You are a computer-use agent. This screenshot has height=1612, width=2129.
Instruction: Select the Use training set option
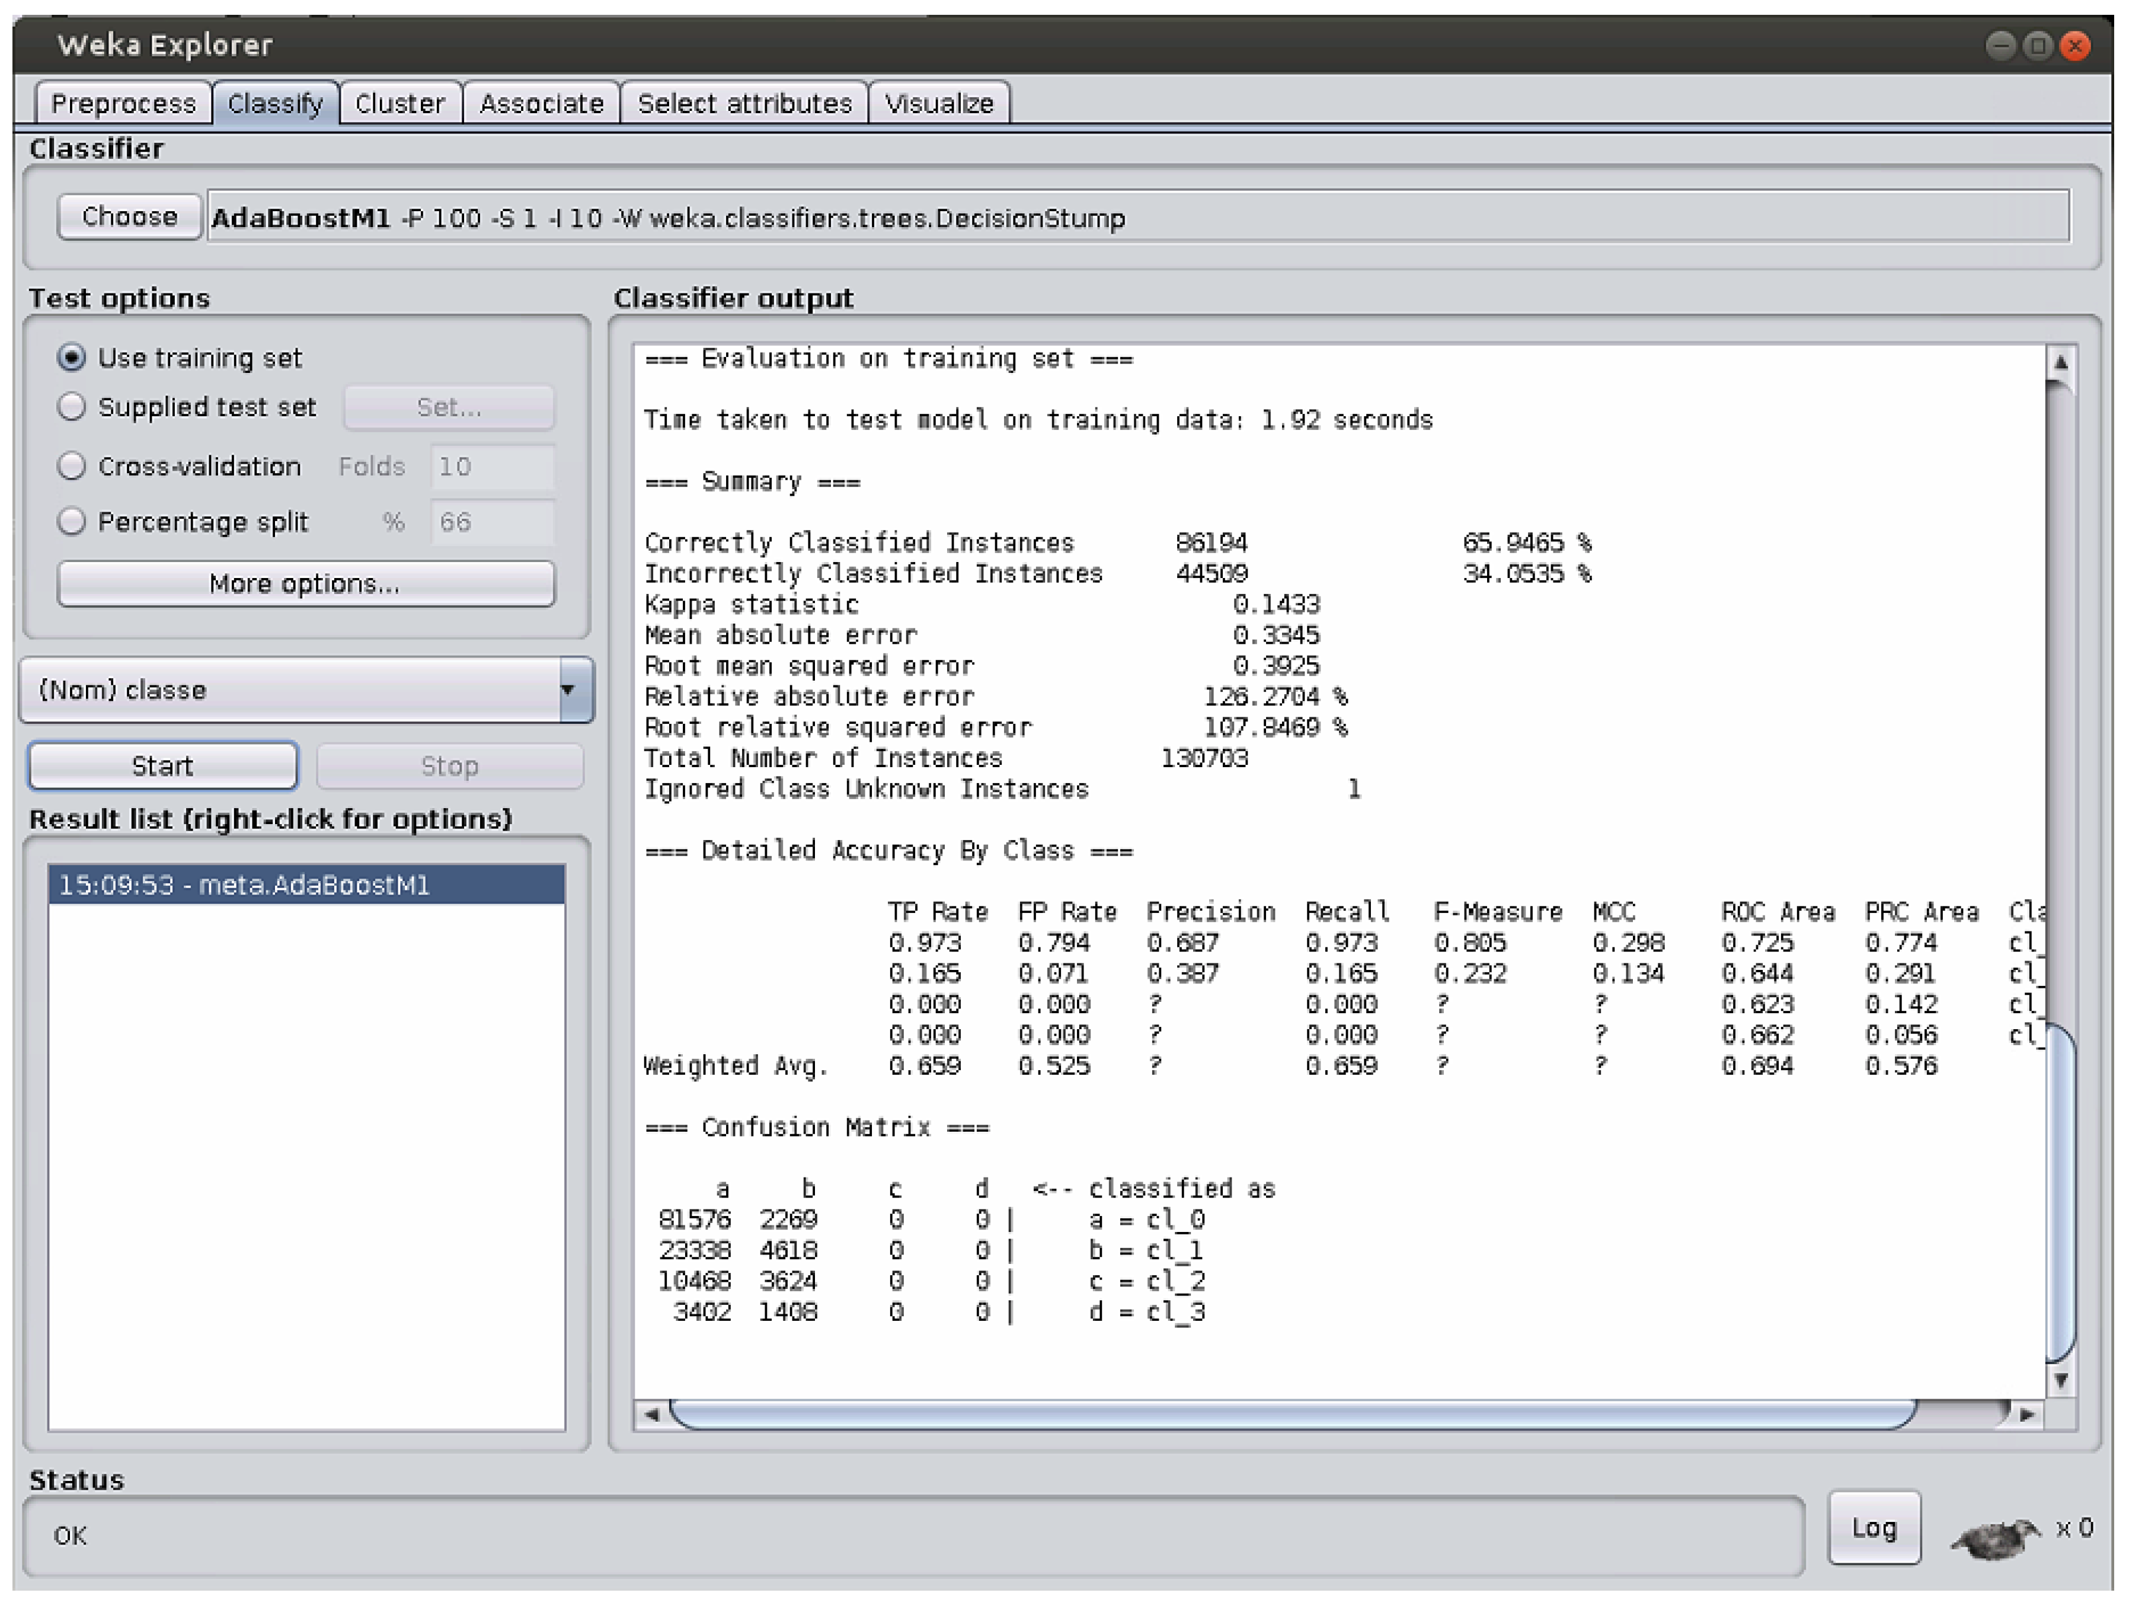(71, 357)
